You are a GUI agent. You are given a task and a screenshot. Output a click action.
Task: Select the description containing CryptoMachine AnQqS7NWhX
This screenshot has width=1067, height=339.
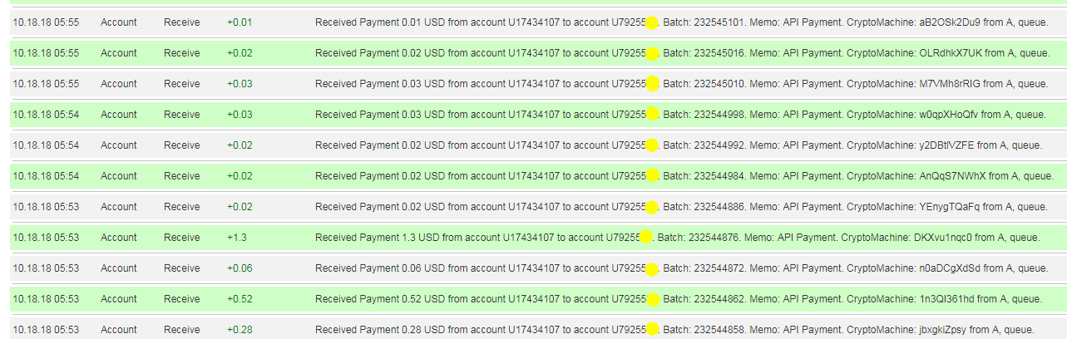click(684, 176)
